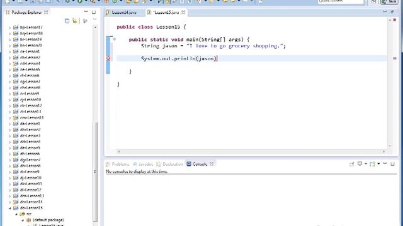Switch to the Lesson14.java editor tab
Image resolution: width=403 pixels, height=226 pixels.
(124, 13)
